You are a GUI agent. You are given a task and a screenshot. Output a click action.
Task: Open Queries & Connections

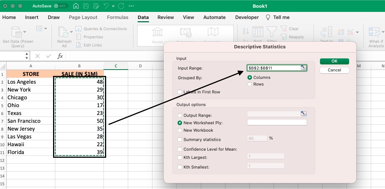coord(101,29)
